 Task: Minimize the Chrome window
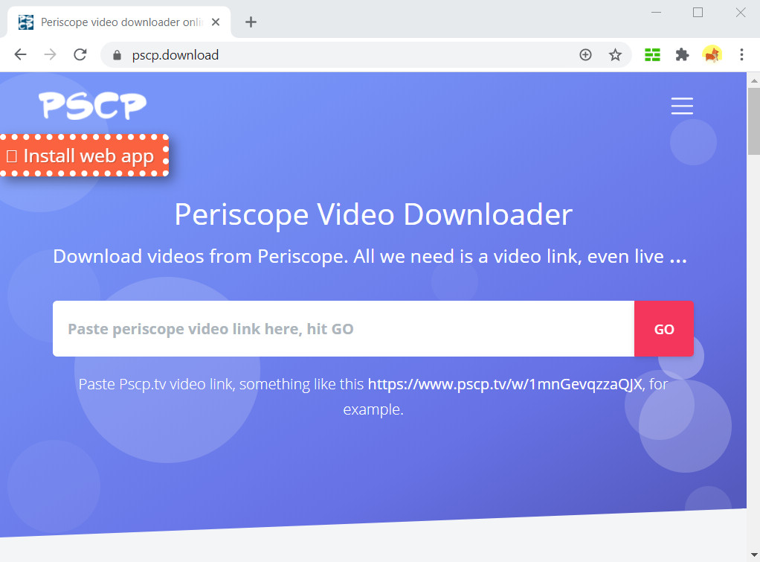(x=657, y=13)
